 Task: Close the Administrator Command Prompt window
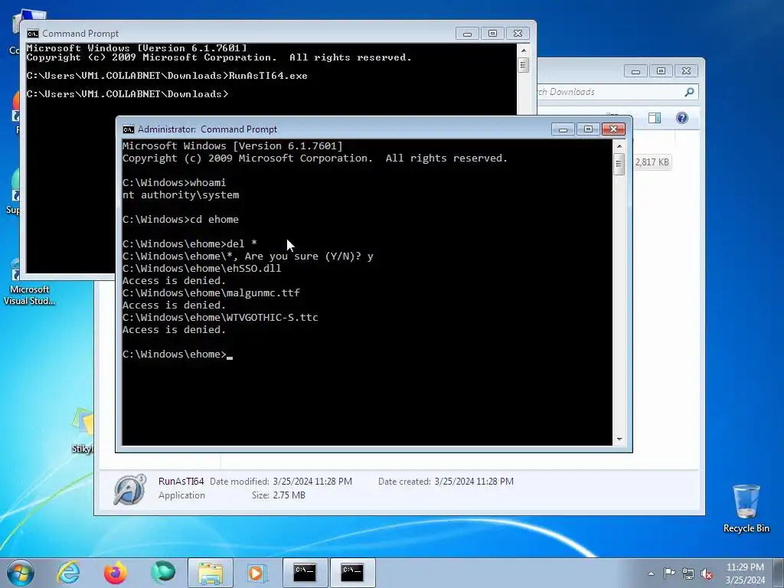613,129
